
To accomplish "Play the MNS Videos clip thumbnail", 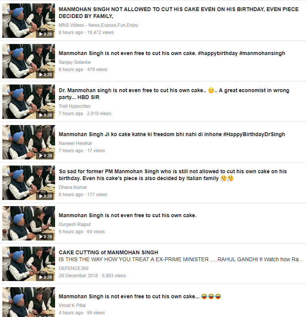I will (x=29, y=21).
